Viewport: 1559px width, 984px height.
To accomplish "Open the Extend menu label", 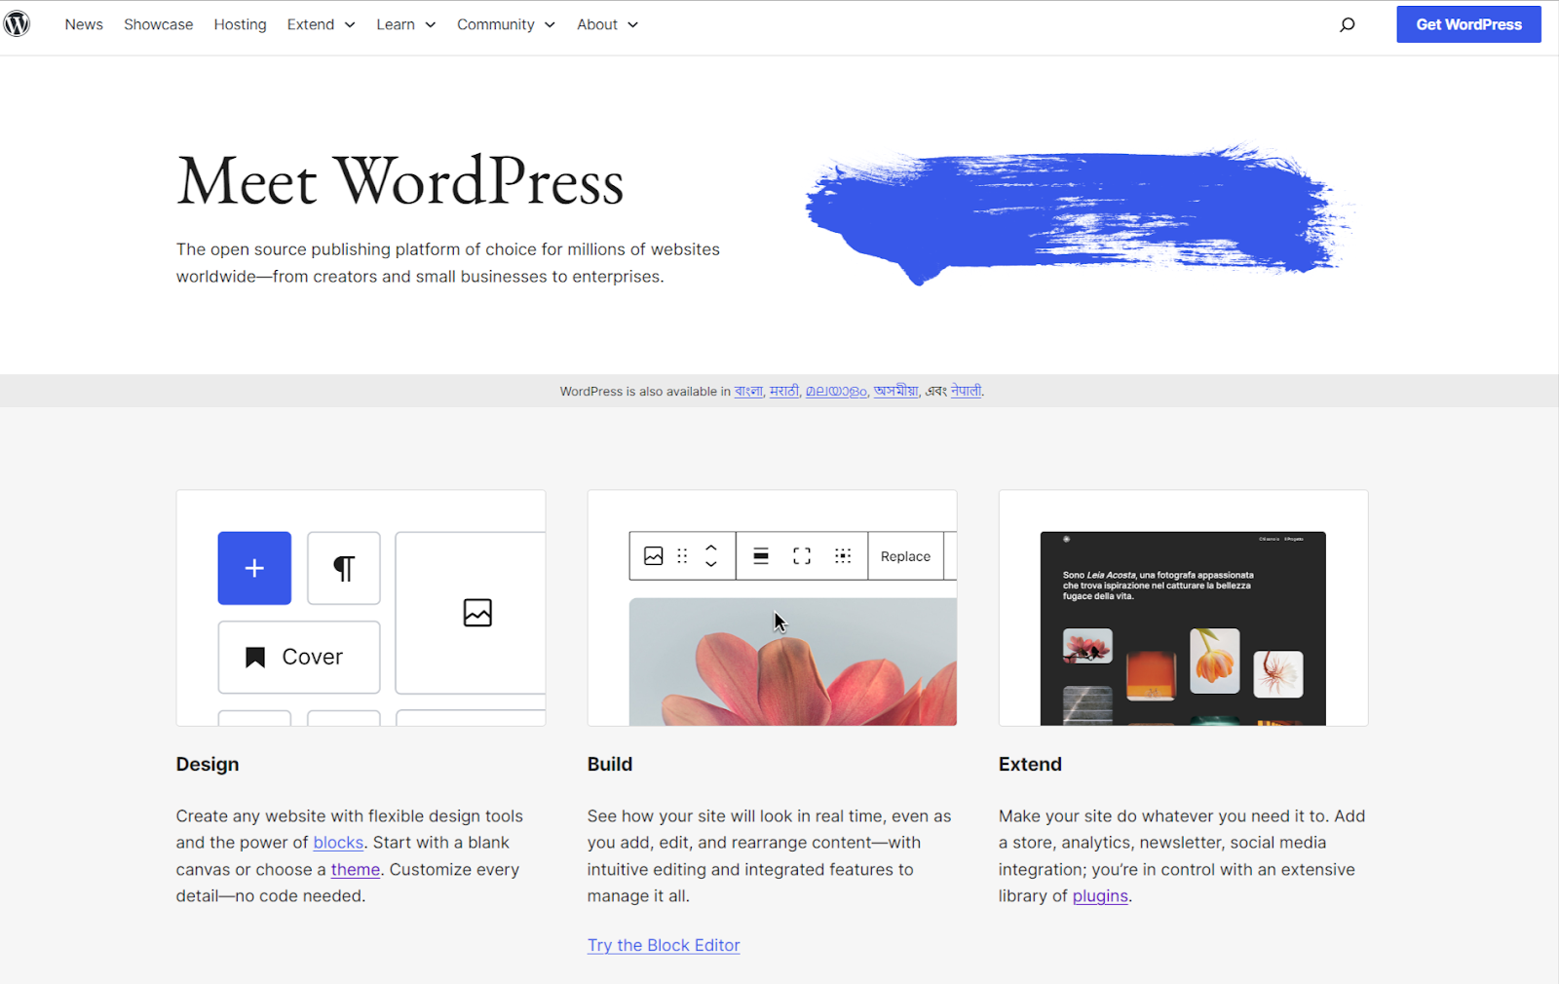I will click(311, 24).
